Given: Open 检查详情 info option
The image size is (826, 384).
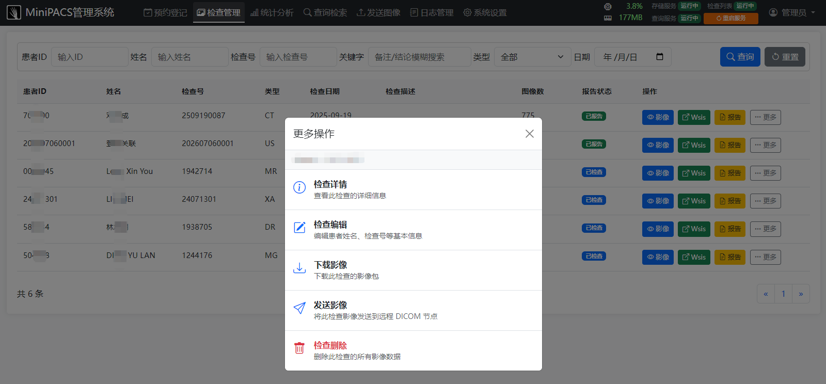Looking at the screenshot, I should (413, 189).
